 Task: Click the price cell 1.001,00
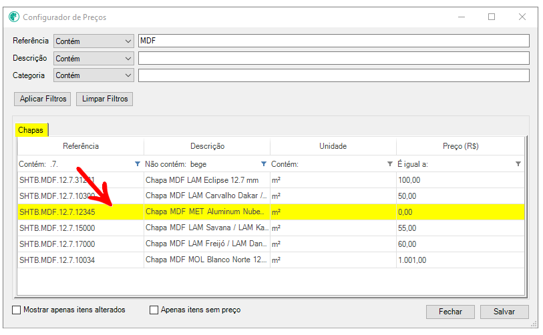[460, 260]
